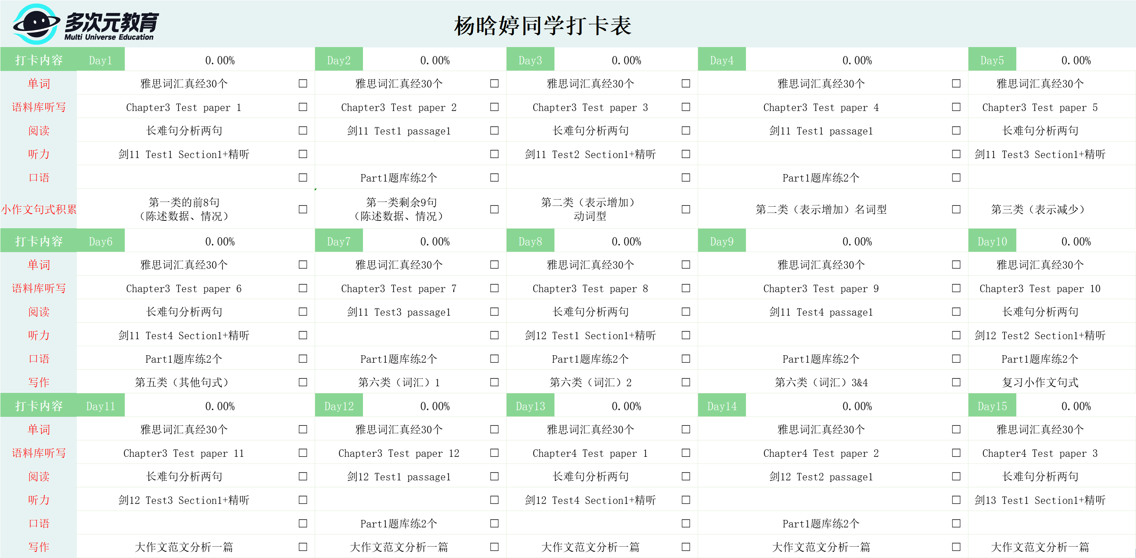Check Day6 第五类（其他句式）checkbox
The width and height of the screenshot is (1136, 558).
303,382
